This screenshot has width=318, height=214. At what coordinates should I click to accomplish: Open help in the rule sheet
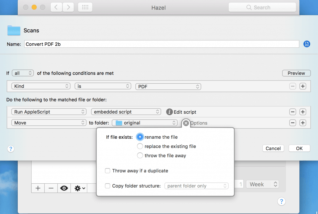coord(11,149)
